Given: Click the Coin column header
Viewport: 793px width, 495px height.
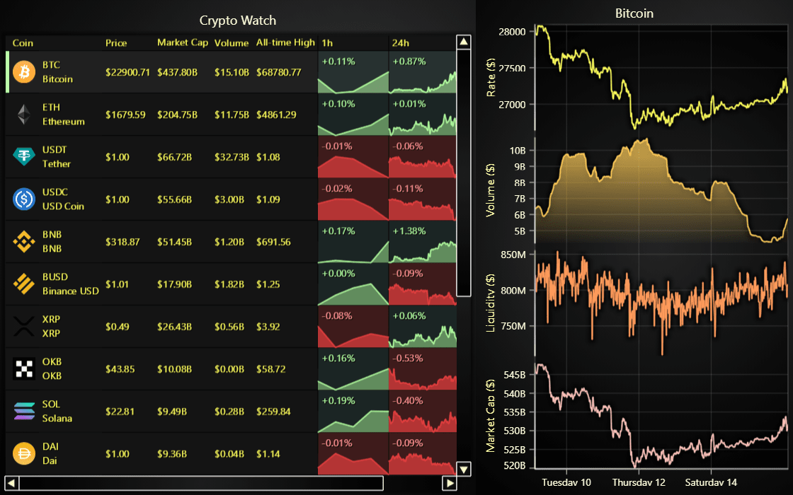Looking at the screenshot, I should click(23, 42).
